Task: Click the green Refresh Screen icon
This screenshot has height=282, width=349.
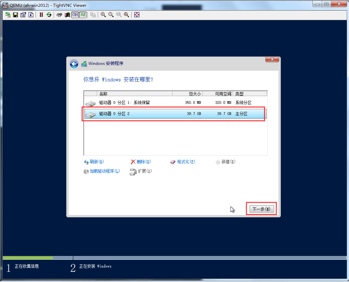Action: coord(49,15)
